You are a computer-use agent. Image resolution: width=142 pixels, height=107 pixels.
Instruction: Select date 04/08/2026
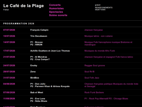(9, 84)
